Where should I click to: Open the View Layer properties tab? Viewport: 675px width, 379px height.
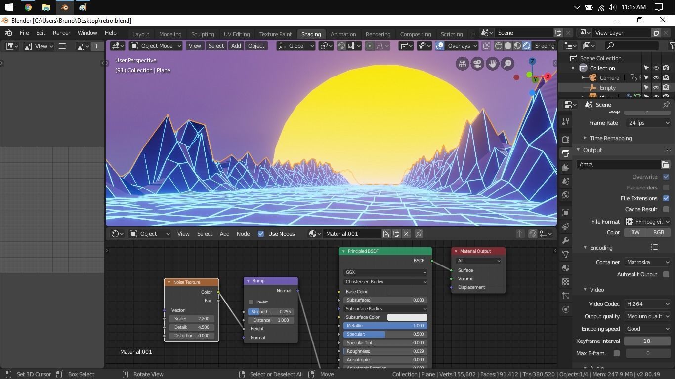pyautogui.click(x=566, y=167)
